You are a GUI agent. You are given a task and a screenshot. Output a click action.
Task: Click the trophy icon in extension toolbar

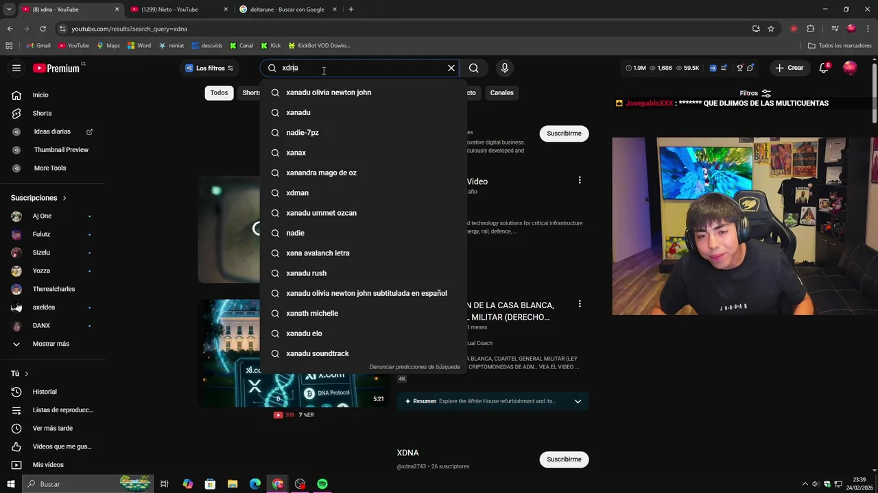pyautogui.click(x=739, y=68)
